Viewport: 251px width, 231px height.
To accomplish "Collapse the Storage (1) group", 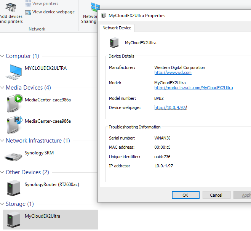I will coord(2,204).
